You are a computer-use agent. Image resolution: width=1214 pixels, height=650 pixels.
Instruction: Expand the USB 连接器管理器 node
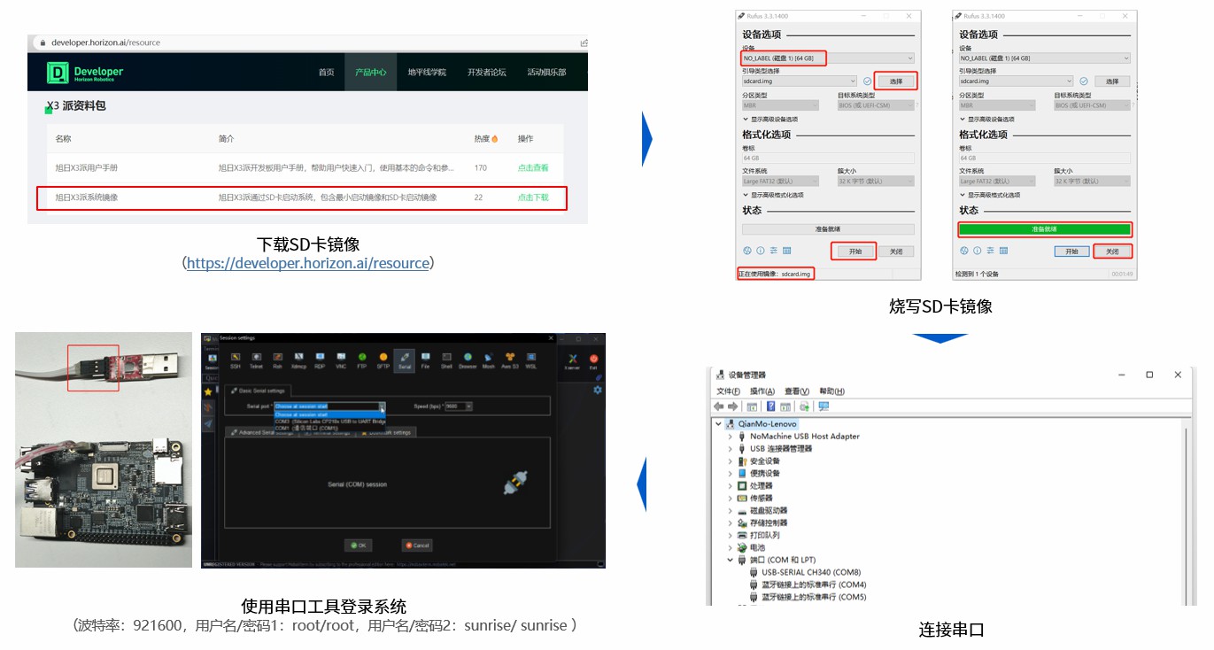point(730,448)
